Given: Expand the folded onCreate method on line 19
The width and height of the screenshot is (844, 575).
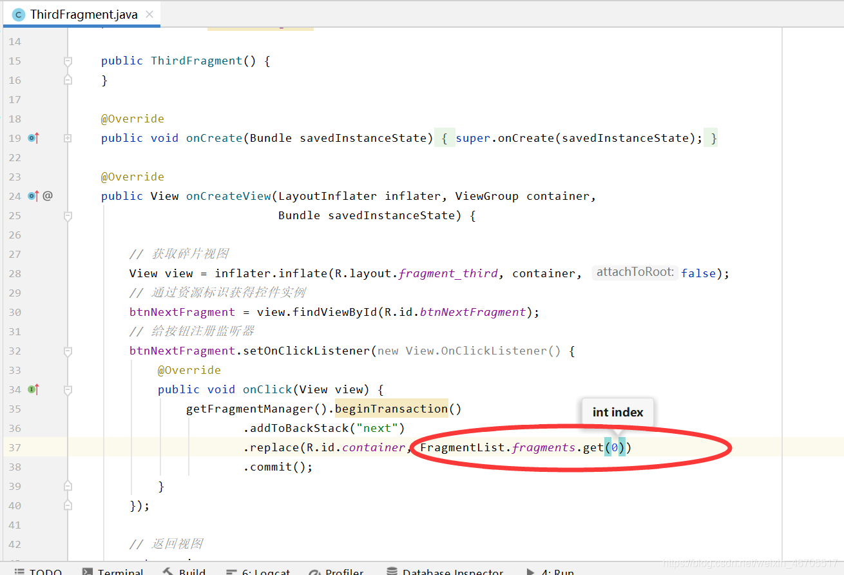Looking at the screenshot, I should coord(68,138).
